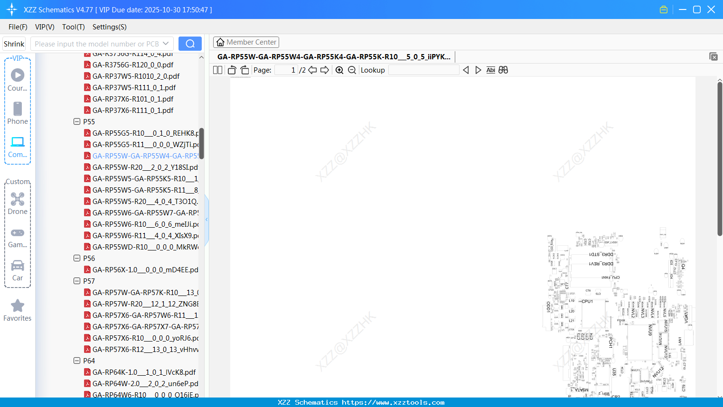Open GA-RP55W5-R20 T3O1Q file
The height and width of the screenshot is (407, 723).
tap(141, 201)
